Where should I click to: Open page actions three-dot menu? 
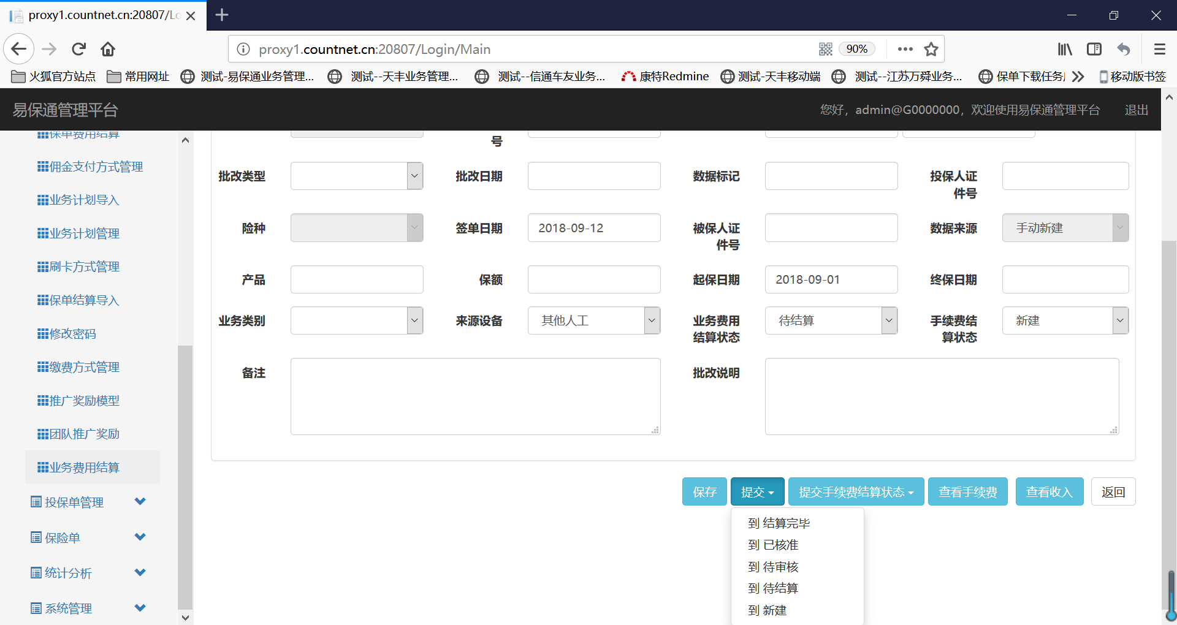[905, 49]
